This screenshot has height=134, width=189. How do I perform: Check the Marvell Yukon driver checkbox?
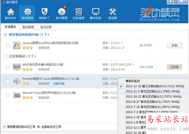coord(8,95)
